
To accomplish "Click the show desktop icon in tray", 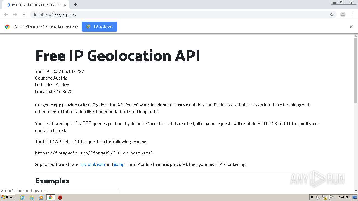I will pos(355,197).
